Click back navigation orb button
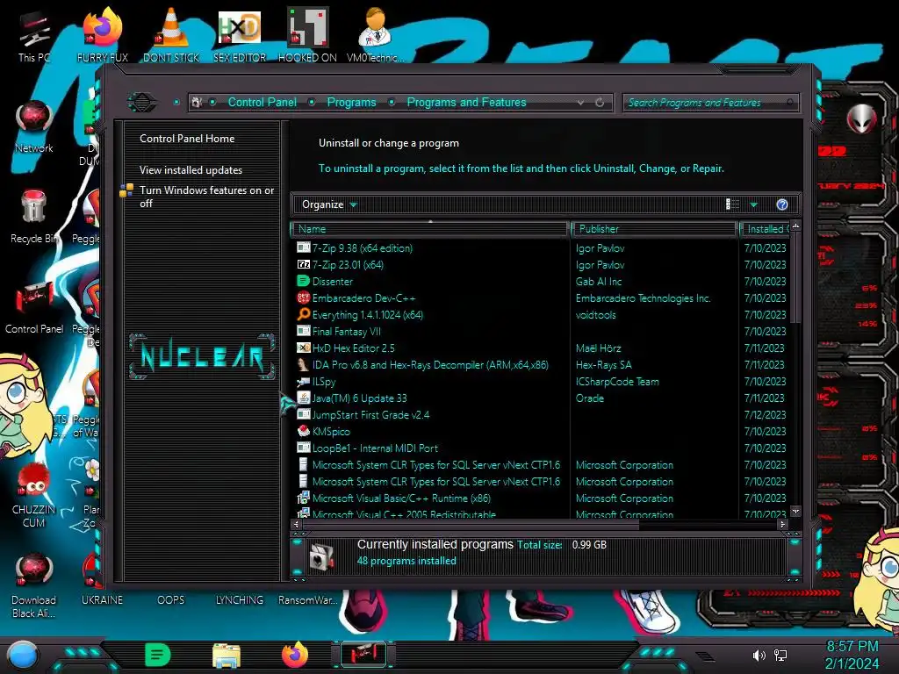 [142, 103]
